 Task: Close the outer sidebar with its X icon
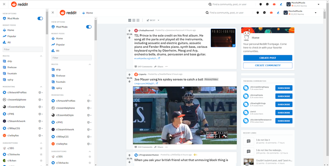[4, 4]
